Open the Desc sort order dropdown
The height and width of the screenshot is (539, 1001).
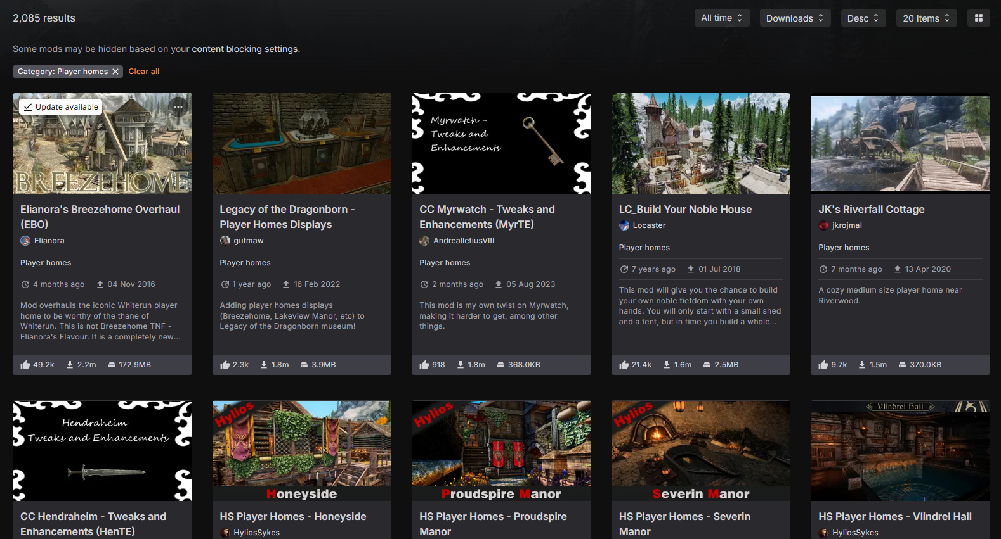point(863,18)
